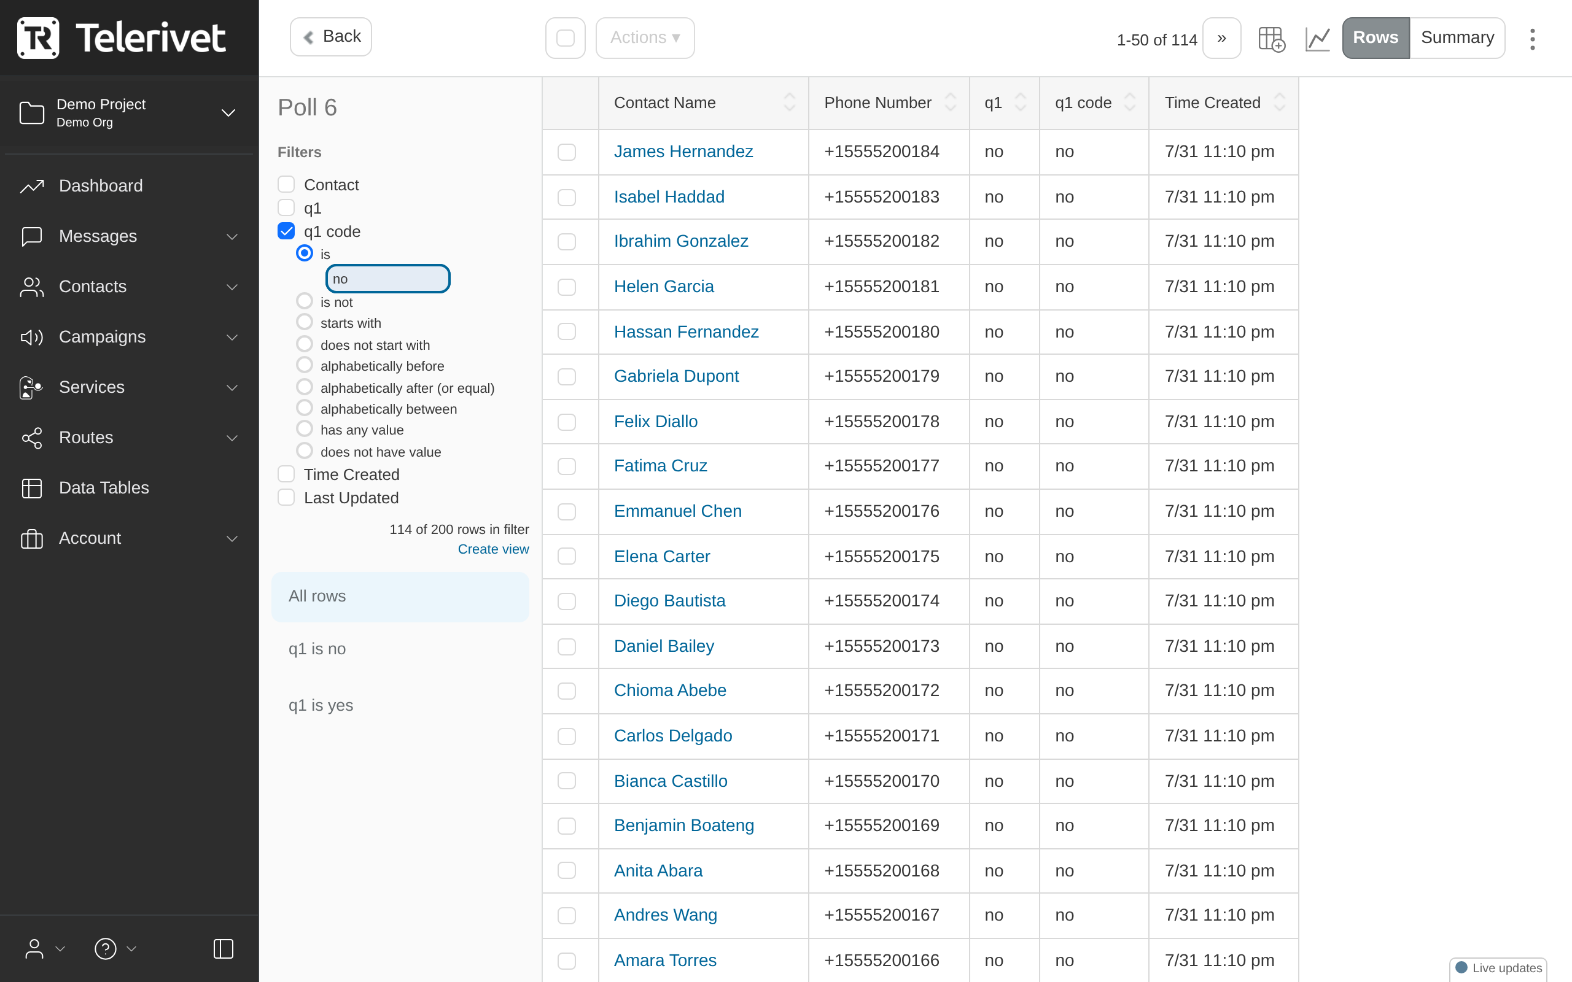The width and height of the screenshot is (1572, 982).
Task: Sort by q1 column arrows
Action: 1021,102
